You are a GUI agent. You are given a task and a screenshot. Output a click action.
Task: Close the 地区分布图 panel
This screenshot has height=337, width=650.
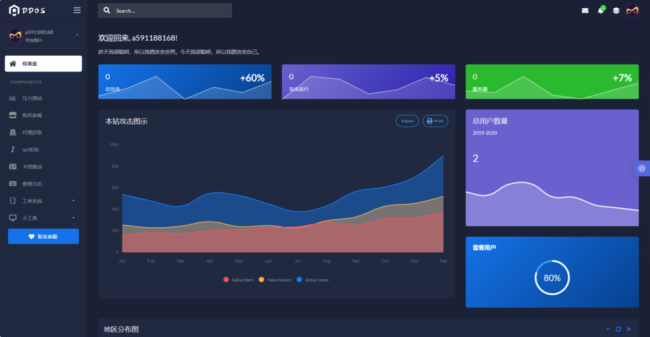point(628,329)
